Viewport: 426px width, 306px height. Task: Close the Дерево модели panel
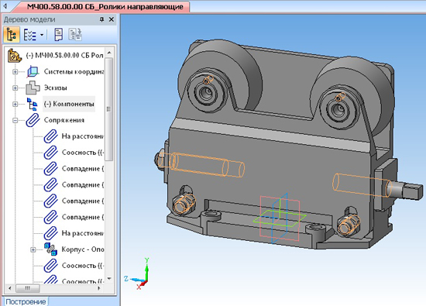tap(112, 19)
